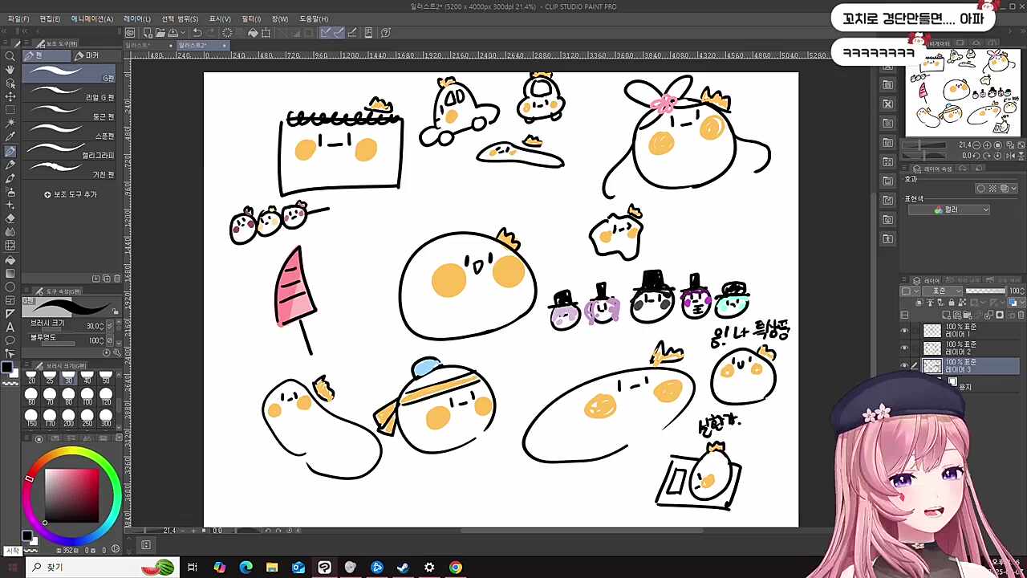Viewport: 1027px width, 578px height.
Task: Open Chrome from the taskbar
Action: click(x=456, y=568)
